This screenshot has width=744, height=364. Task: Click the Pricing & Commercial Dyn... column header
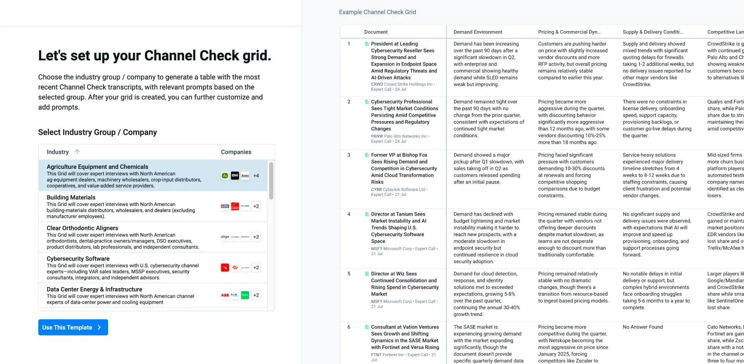(569, 32)
